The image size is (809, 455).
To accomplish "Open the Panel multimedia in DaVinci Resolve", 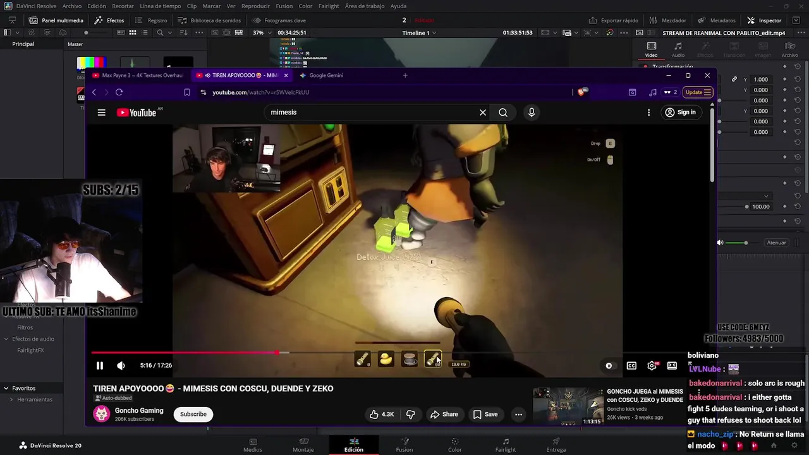I will (x=56, y=20).
